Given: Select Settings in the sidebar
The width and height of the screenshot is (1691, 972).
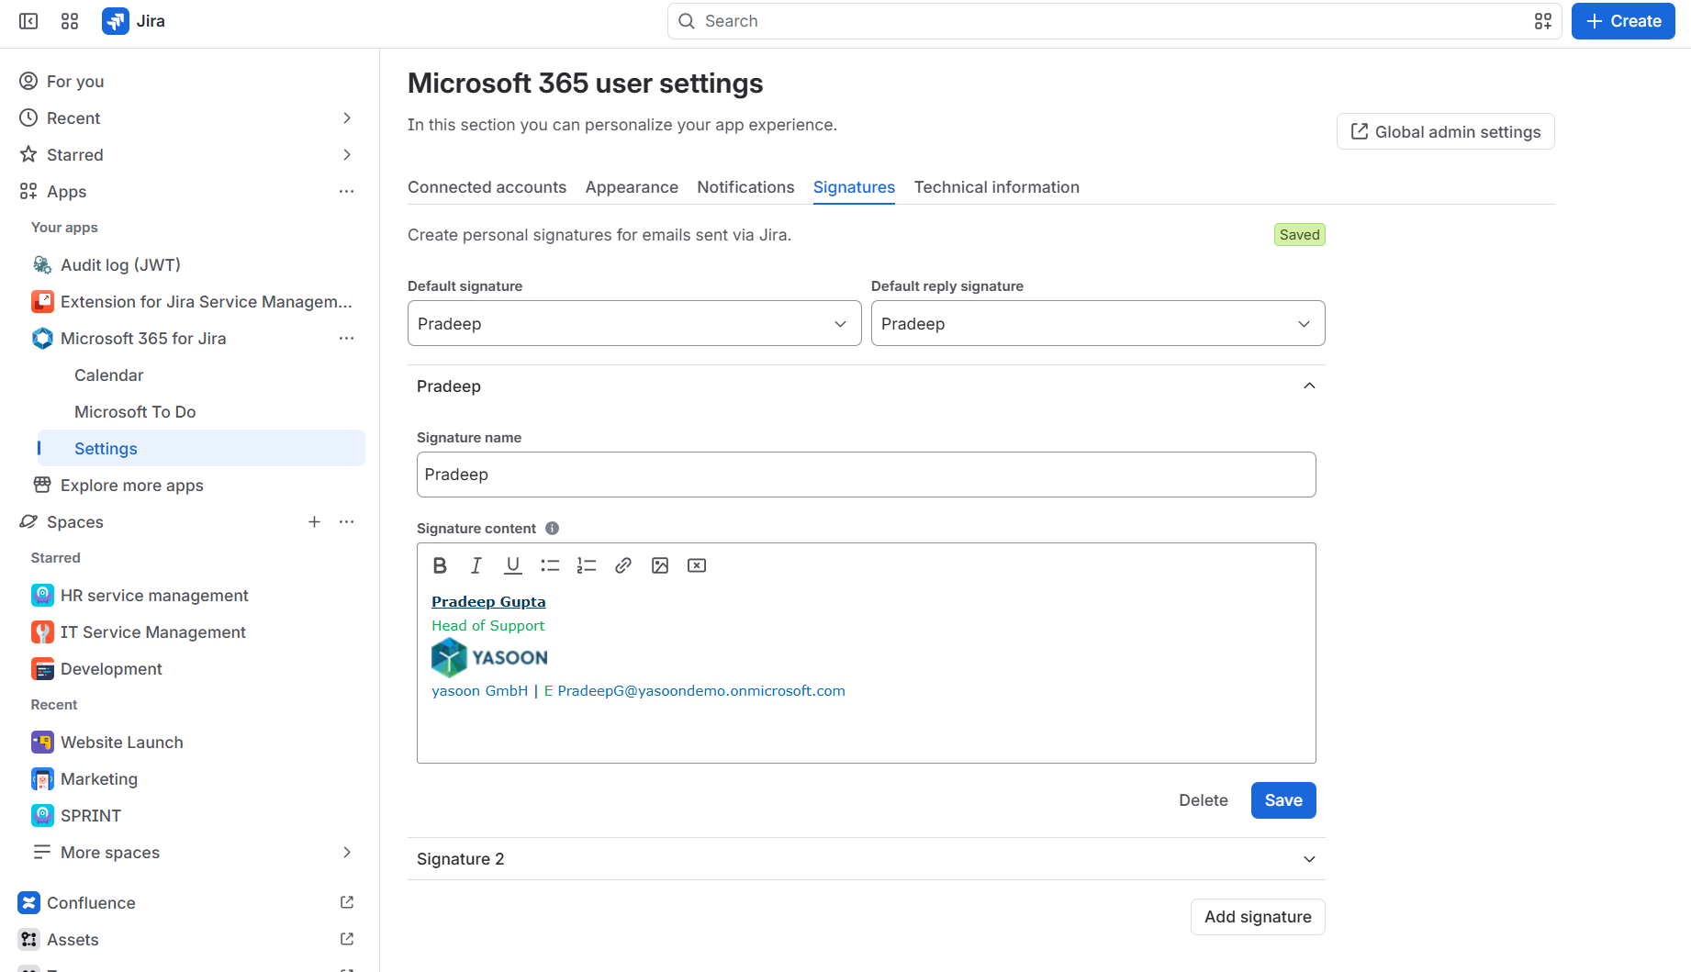Looking at the screenshot, I should coord(202,449).
